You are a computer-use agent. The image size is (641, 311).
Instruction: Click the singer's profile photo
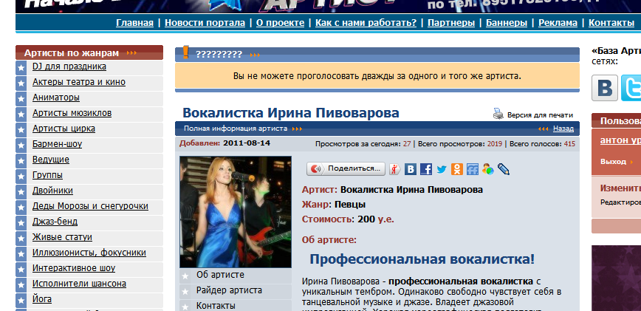coord(236,212)
